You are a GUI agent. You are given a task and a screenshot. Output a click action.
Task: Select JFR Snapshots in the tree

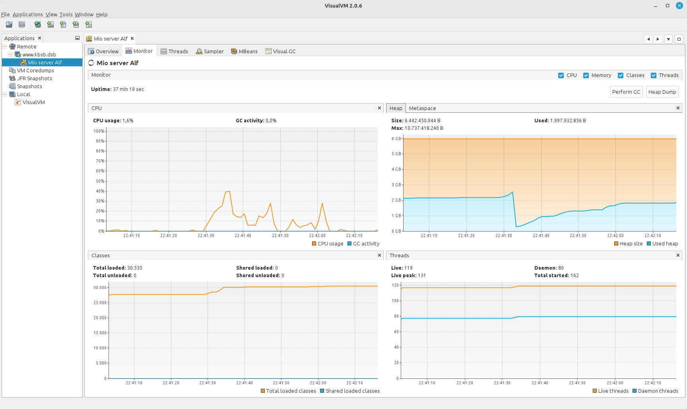tap(34, 78)
